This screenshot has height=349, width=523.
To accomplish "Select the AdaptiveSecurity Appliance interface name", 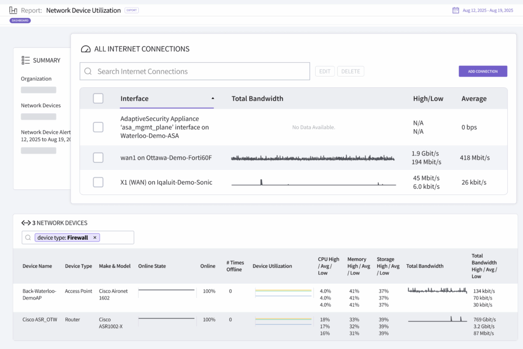I will pyautogui.click(x=164, y=127).
